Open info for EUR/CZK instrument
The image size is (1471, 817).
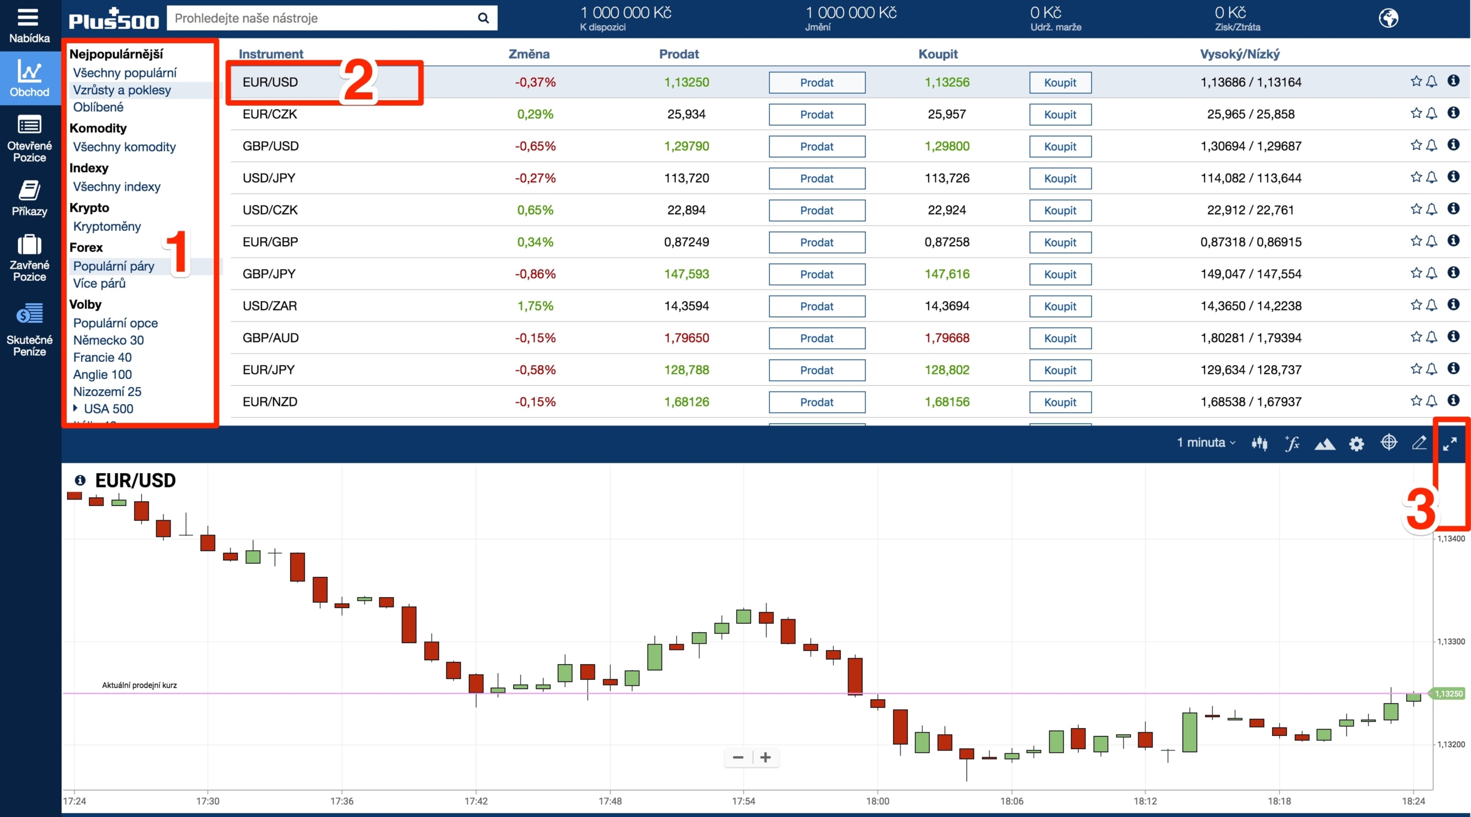click(x=1453, y=113)
